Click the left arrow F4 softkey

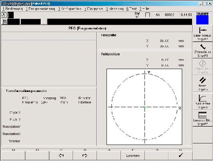coord(61,155)
